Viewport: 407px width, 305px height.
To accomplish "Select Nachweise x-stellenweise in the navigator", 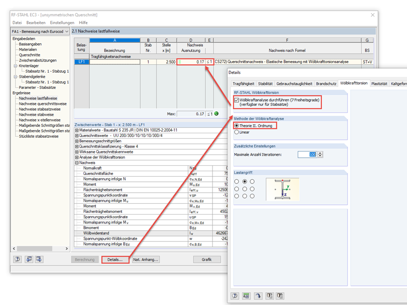I will [x=40, y=120].
